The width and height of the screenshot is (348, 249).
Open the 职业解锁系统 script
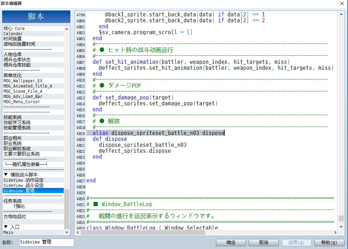point(33,149)
